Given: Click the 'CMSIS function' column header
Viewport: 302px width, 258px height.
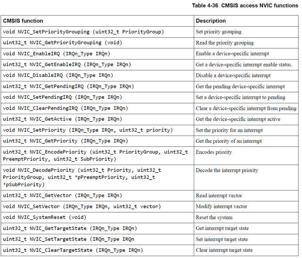Looking at the screenshot, I should pos(23,21).
